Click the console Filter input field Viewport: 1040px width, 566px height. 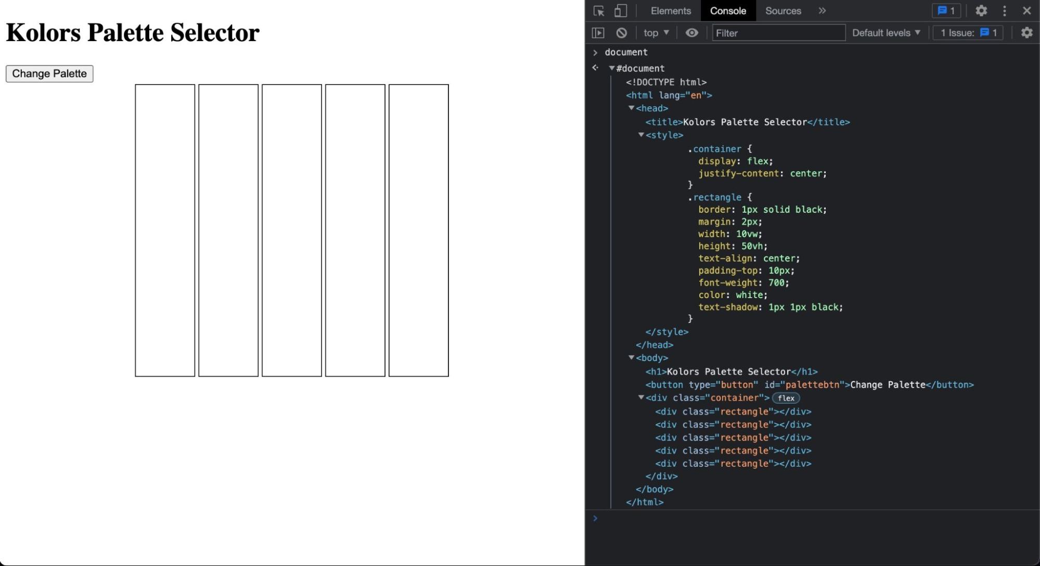pos(778,33)
